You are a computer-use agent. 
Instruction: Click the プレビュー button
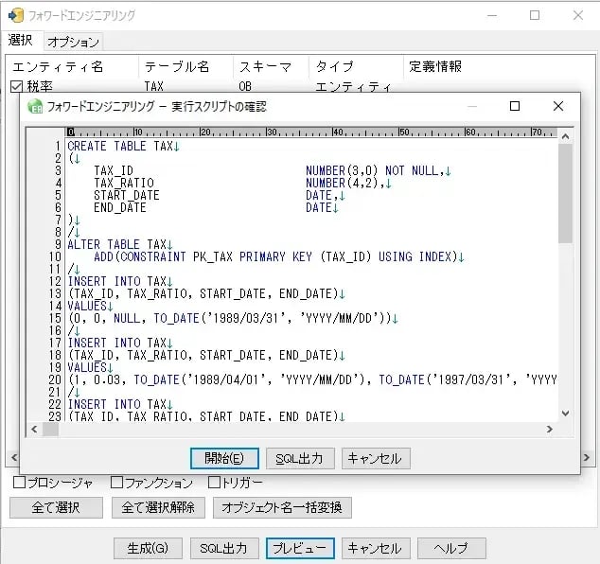click(x=299, y=548)
